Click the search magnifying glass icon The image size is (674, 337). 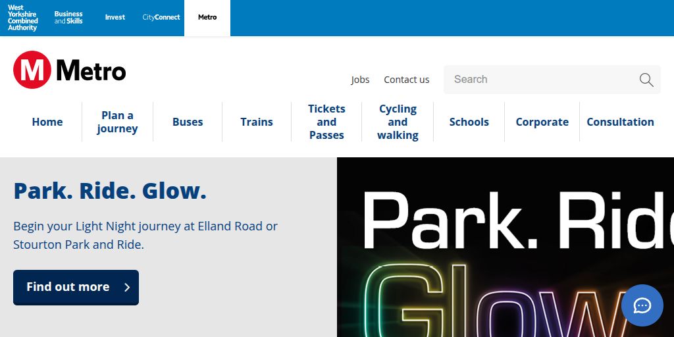point(646,80)
